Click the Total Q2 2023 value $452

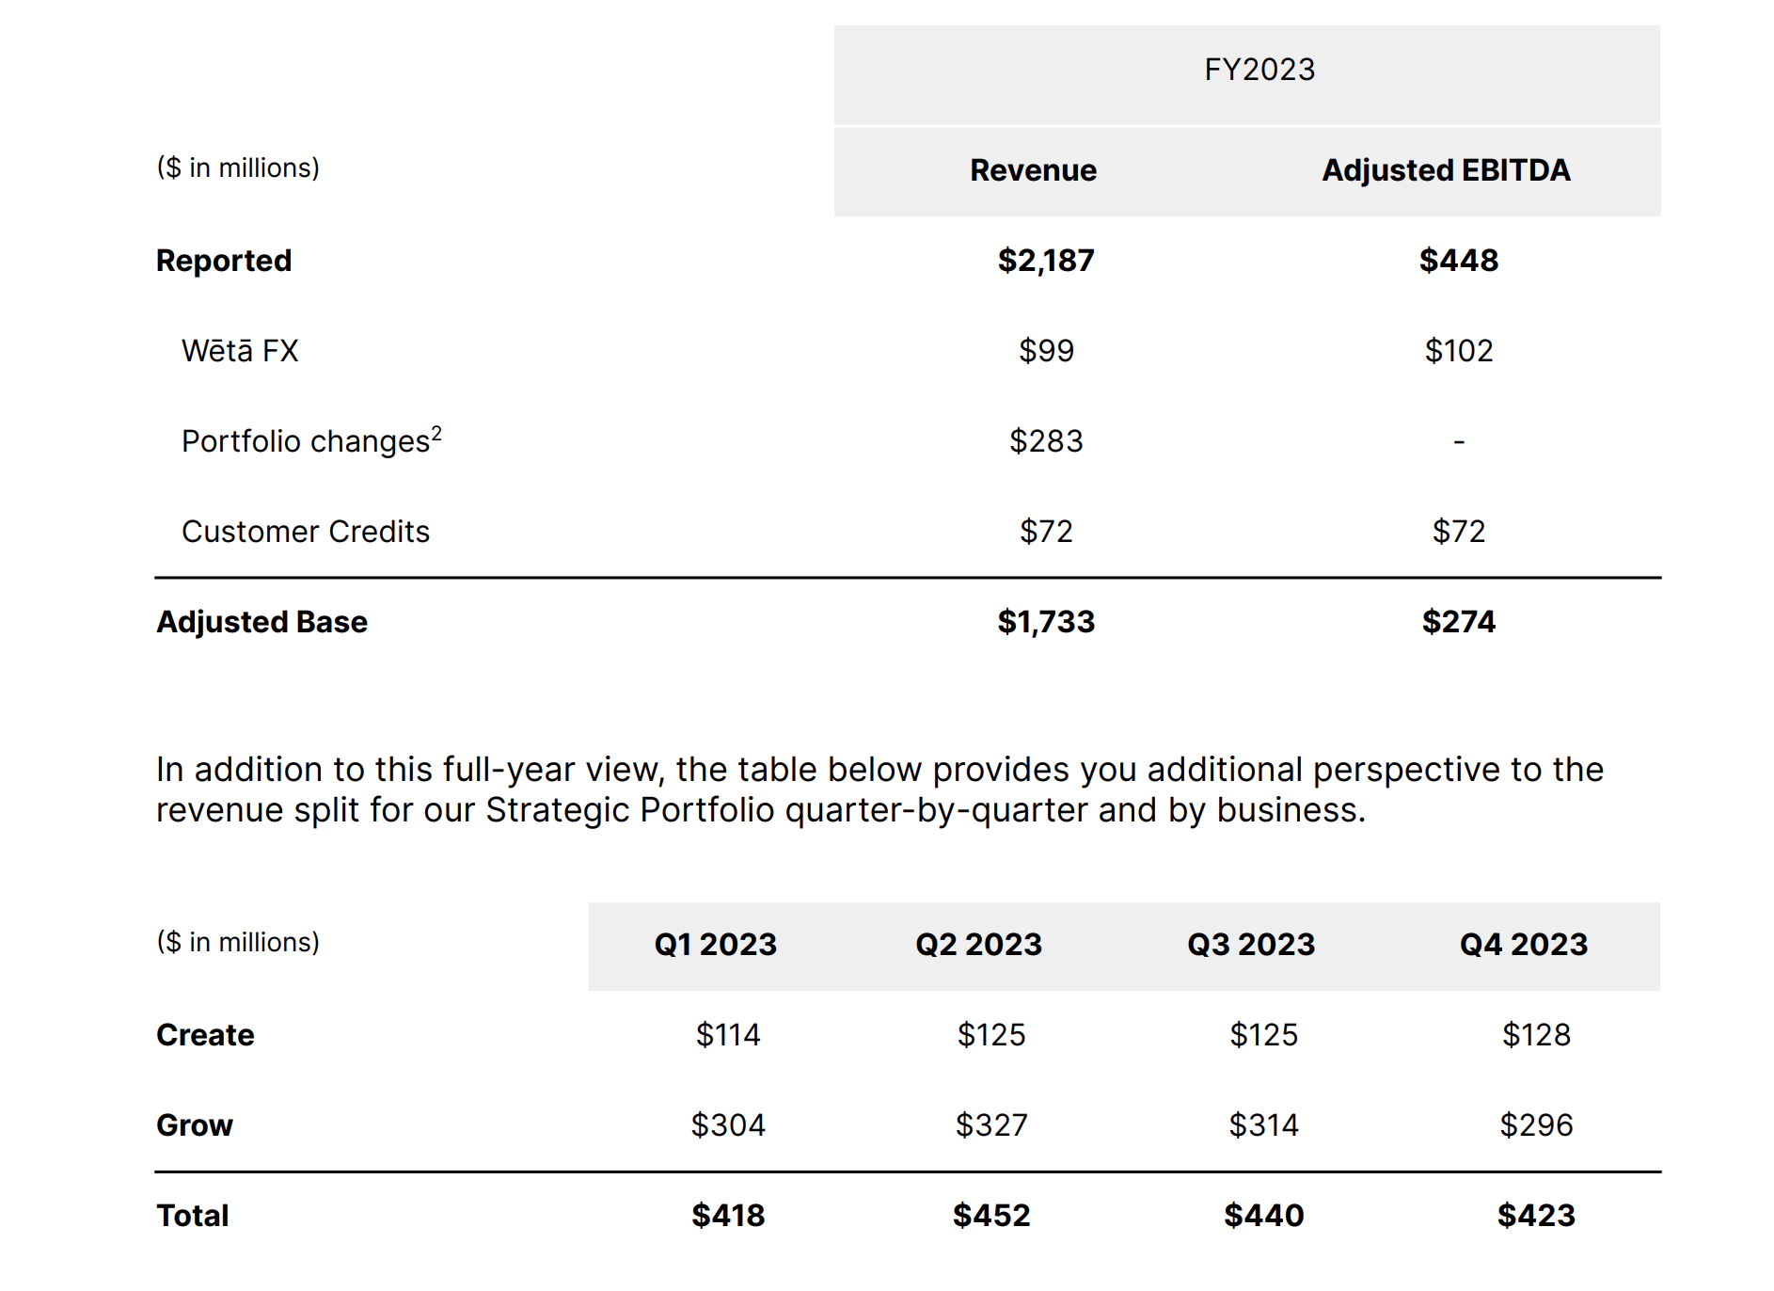click(991, 1216)
